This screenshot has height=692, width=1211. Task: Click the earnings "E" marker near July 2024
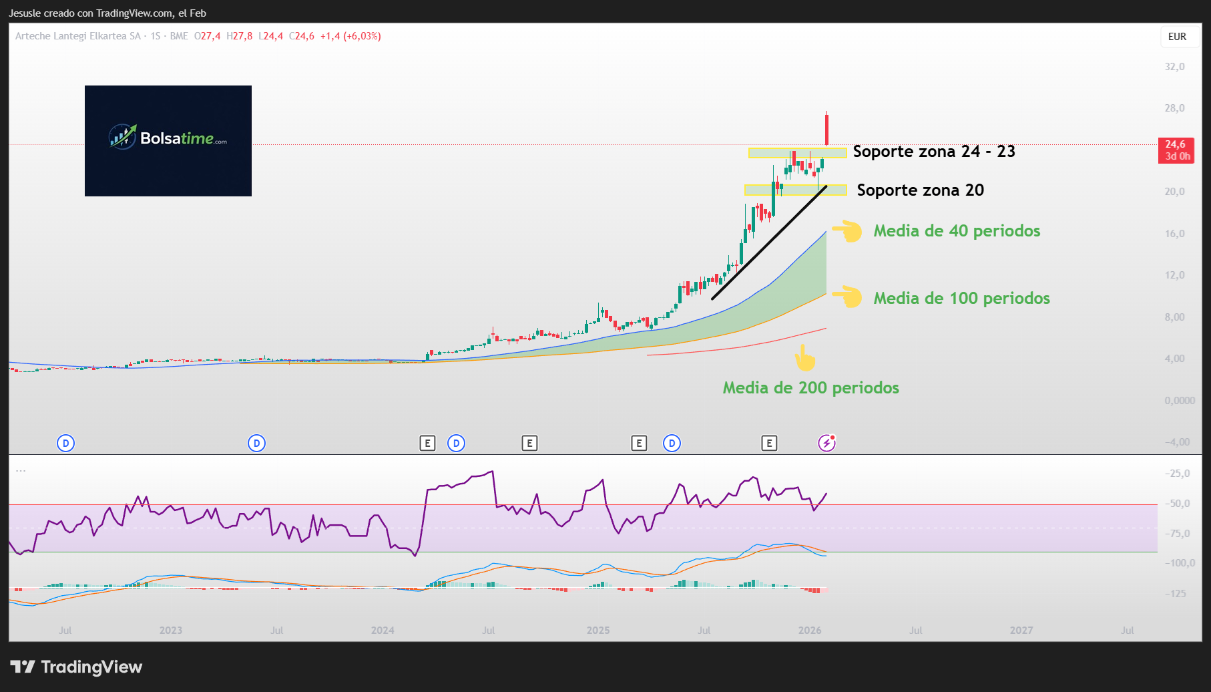[529, 442]
